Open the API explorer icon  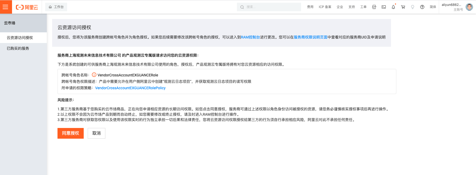[x=374, y=7]
